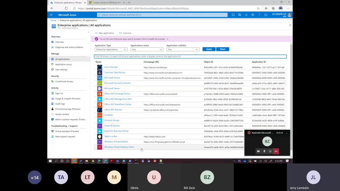The image size is (340, 191).
Task: Expand the Application visibility dropdown
Action: pos(183,49)
